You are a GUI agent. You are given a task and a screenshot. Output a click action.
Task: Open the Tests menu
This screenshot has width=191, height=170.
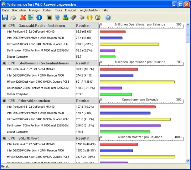[58, 10]
